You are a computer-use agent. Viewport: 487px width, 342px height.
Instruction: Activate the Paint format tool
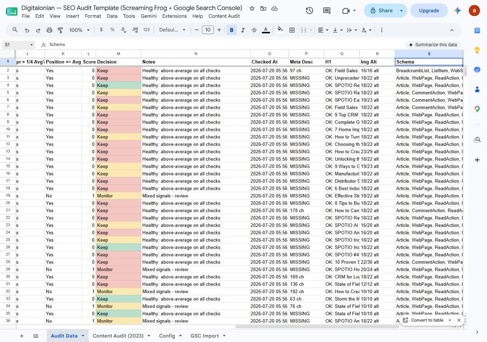tap(60, 30)
